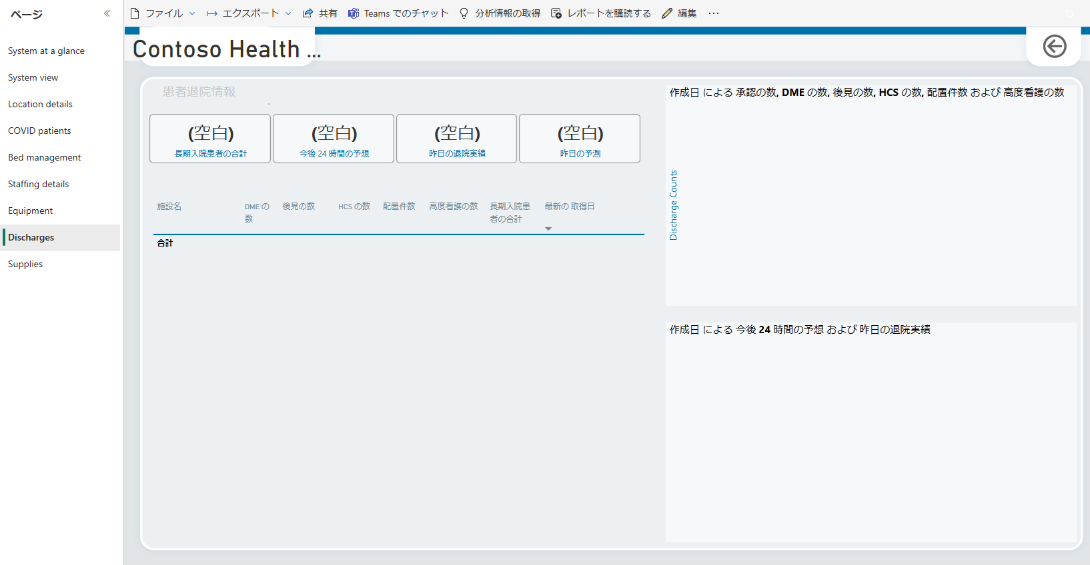Open the Supplies page
The image size is (1090, 565).
(60, 264)
